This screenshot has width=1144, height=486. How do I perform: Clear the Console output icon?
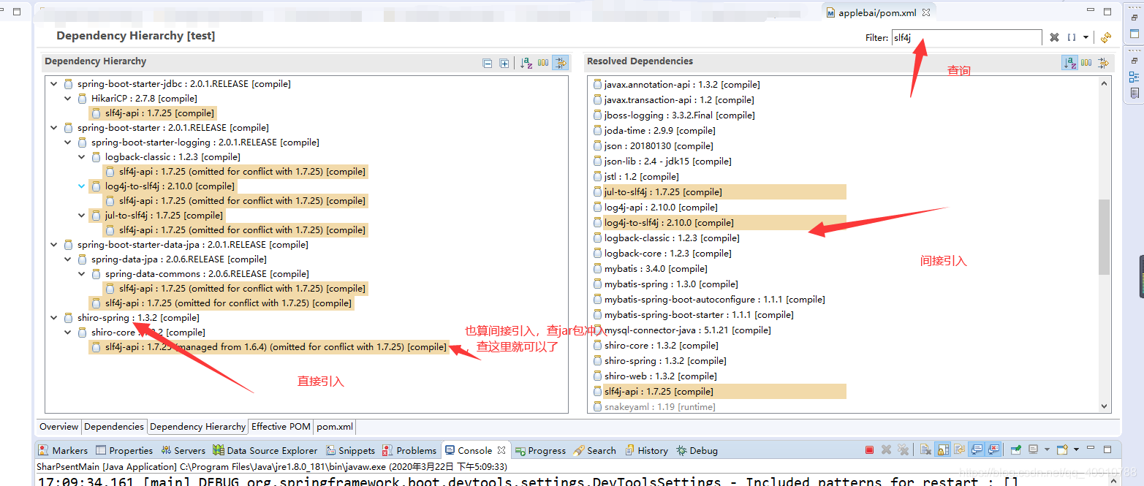(925, 449)
